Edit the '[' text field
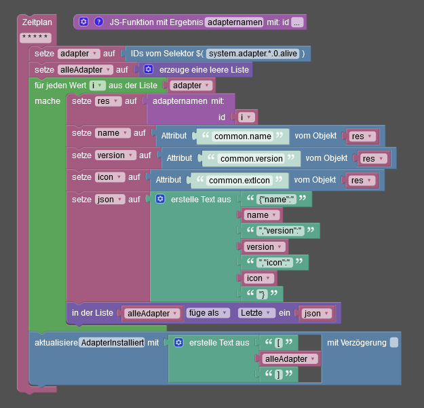Image resolution: width=424 pixels, height=408 pixels. (279, 343)
